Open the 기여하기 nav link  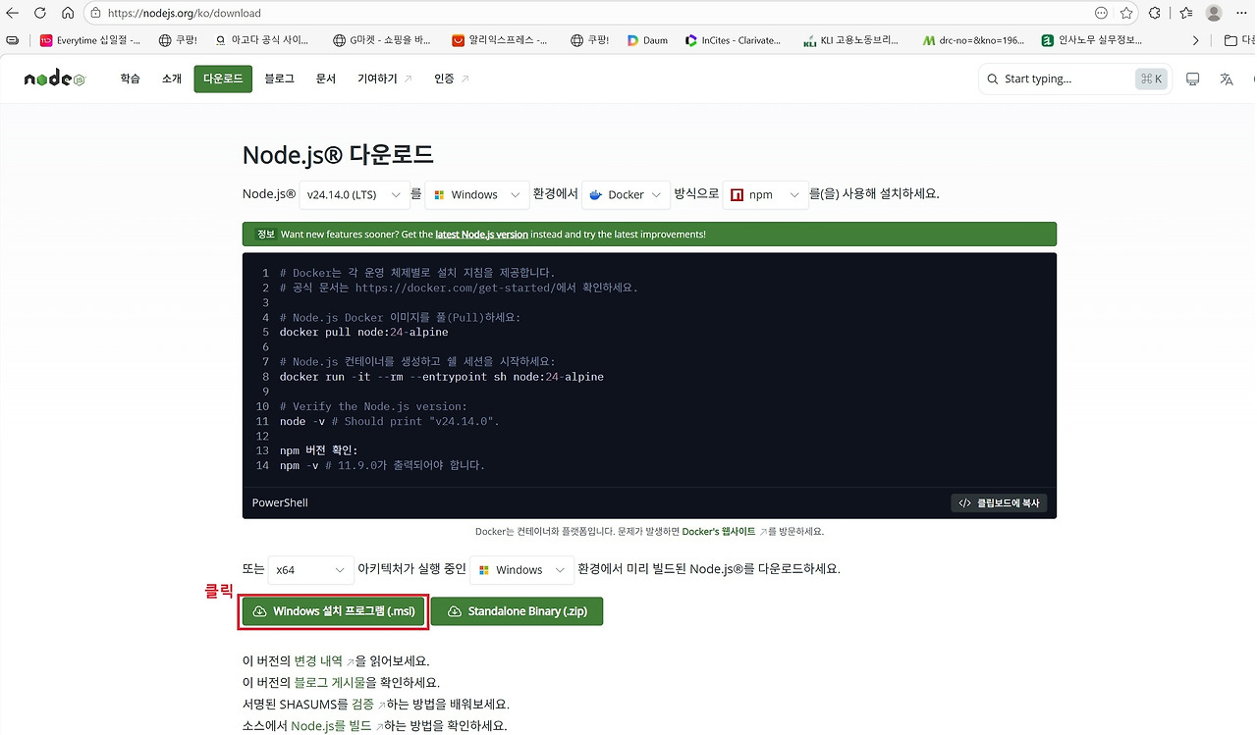coord(384,79)
